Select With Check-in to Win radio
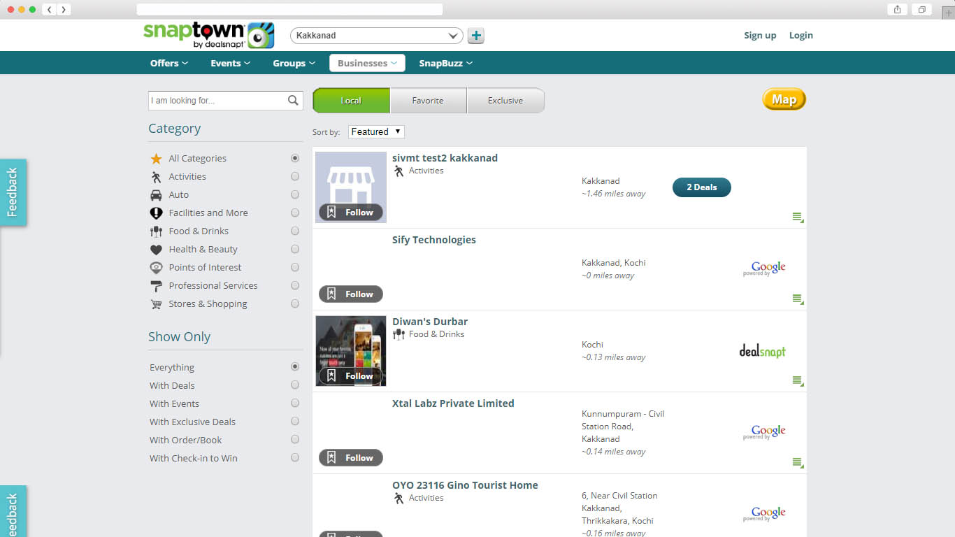955x537 pixels. 295,458
